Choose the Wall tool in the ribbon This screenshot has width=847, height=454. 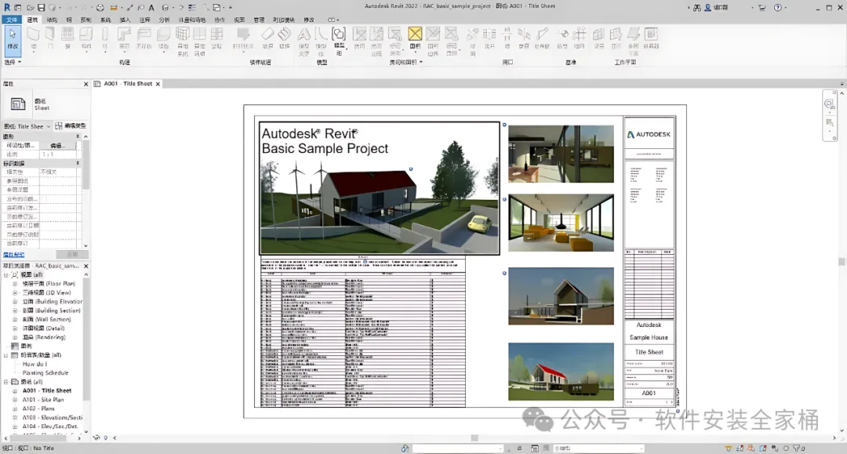click(34, 38)
